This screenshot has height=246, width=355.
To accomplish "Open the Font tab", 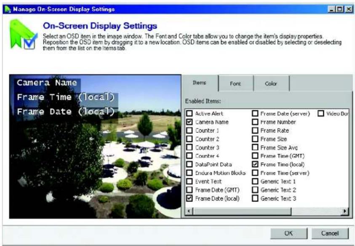I will click(235, 83).
